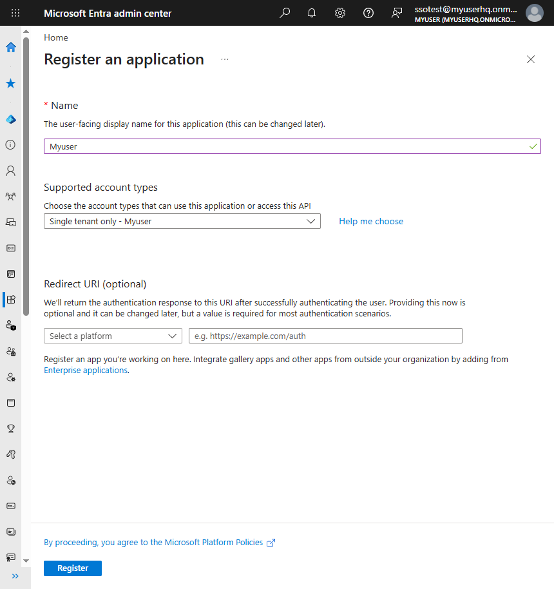The image size is (554, 589).
Task: Click the certificate ribbon sidebar icon
Action: [11, 557]
